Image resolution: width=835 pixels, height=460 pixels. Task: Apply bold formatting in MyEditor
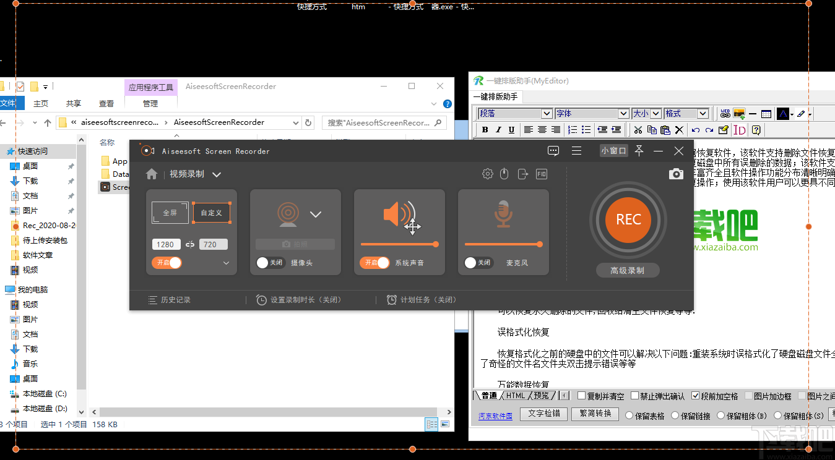point(485,130)
